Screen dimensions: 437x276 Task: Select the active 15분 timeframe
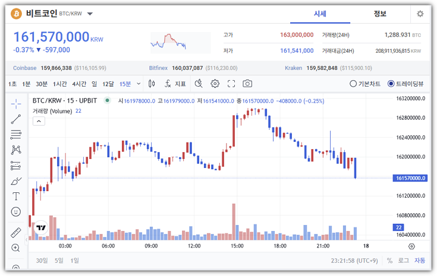[125, 84]
